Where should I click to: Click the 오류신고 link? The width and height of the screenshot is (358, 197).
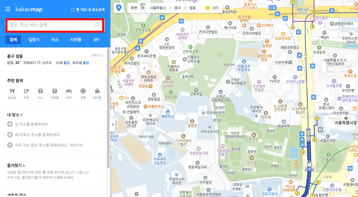[x=97, y=55]
